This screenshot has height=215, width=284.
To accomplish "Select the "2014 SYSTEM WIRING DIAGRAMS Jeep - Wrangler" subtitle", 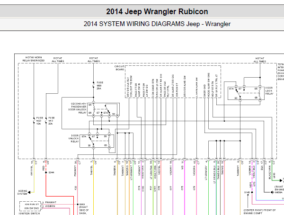I will 157,24.
